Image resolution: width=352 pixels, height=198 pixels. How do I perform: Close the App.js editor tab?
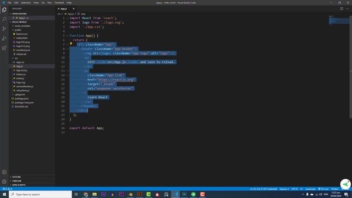[74, 9]
